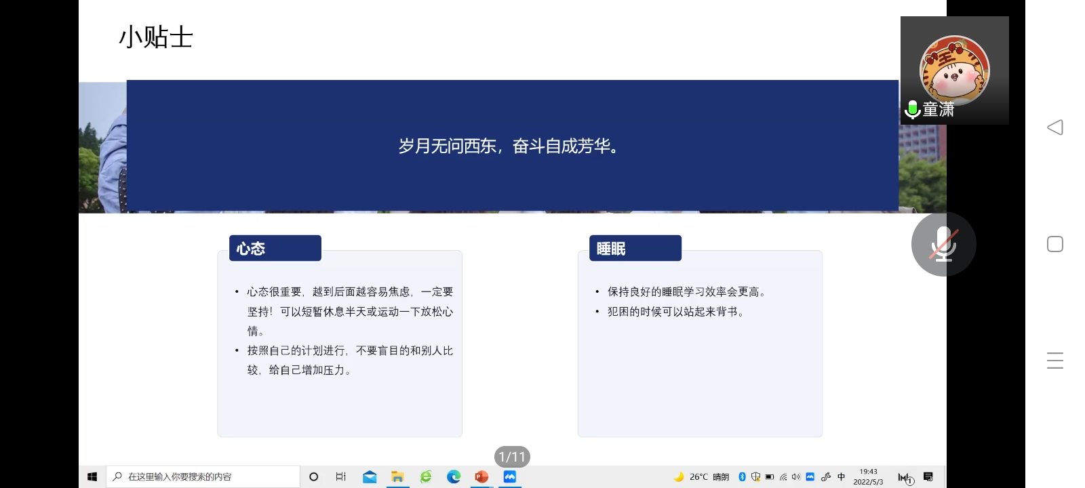Tap the Android home square button
Screen dimensions: 1085x488
pos(1054,244)
